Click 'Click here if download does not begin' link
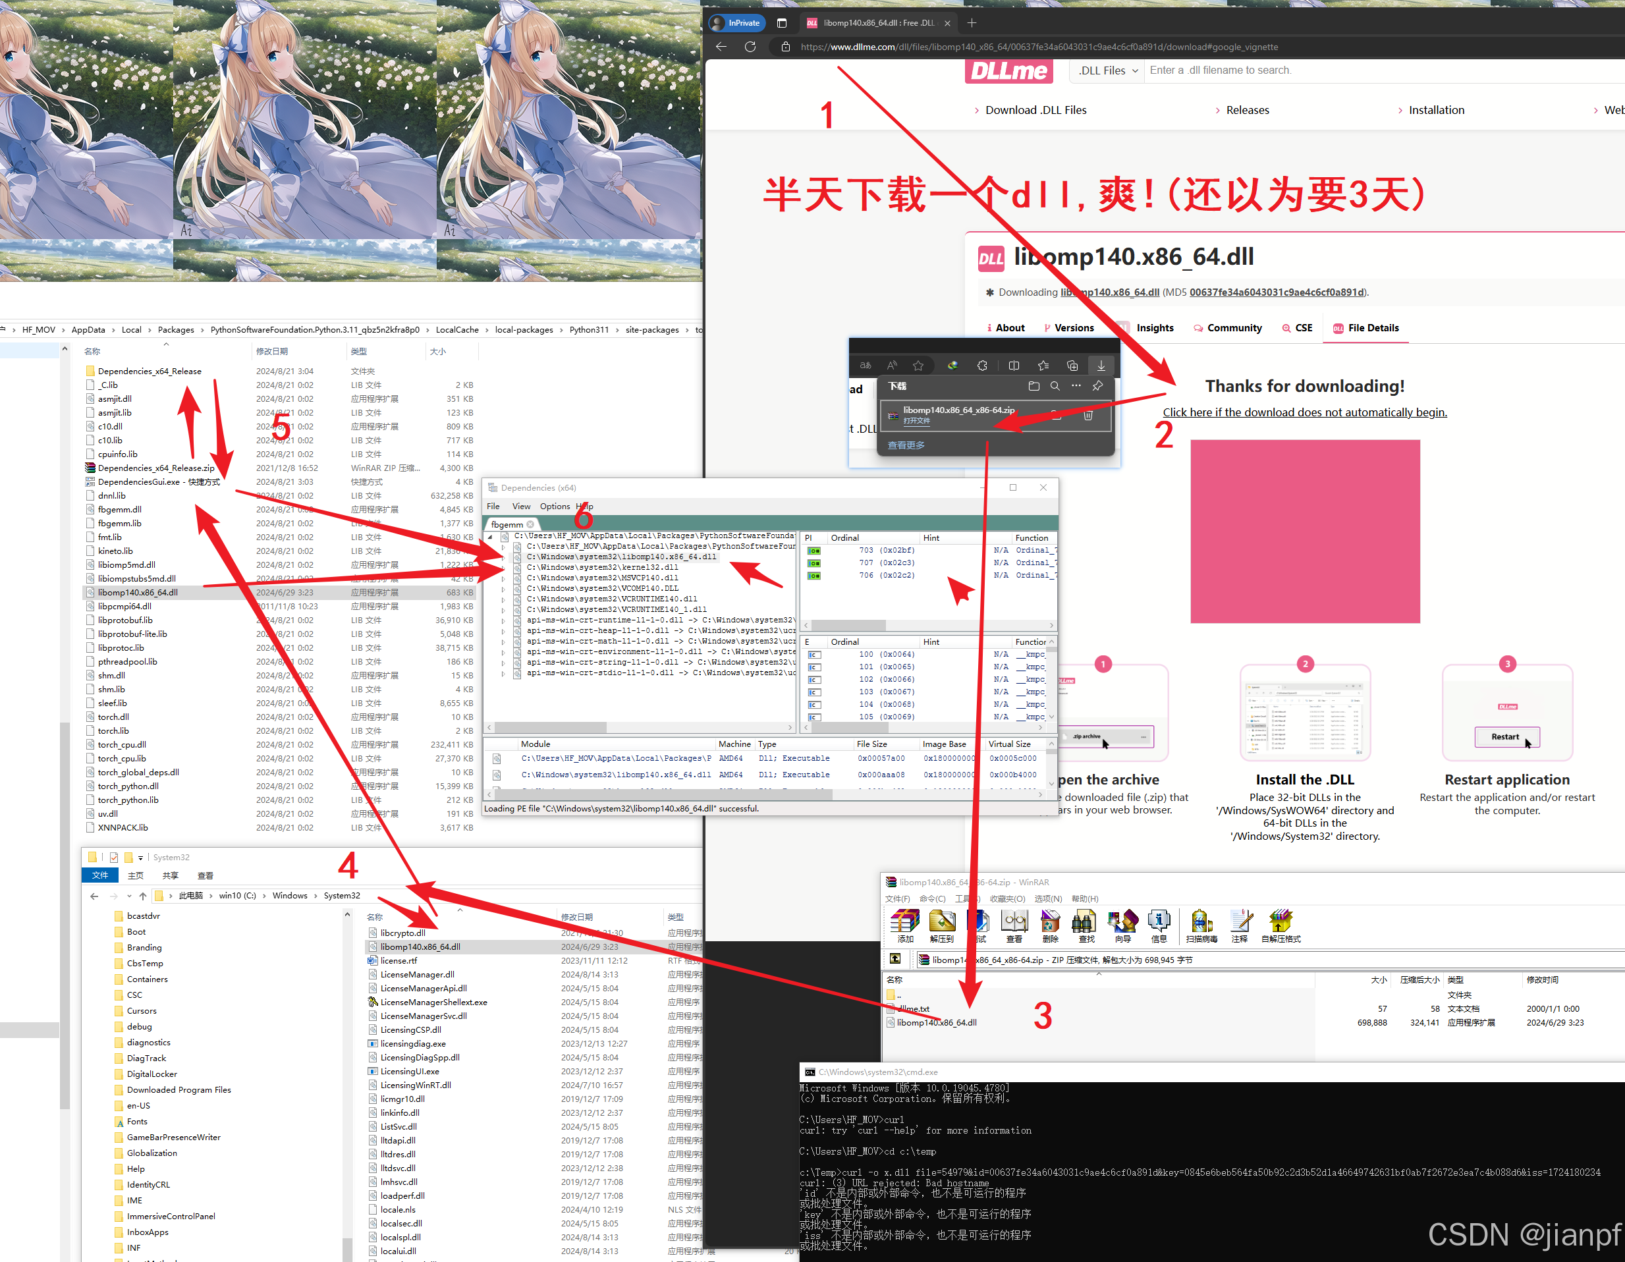1625x1262 pixels. click(1304, 412)
